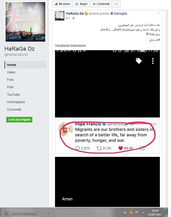Click the red heart like icon

[x=121, y=148]
